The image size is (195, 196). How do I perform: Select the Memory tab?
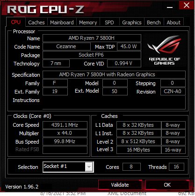[x=88, y=22]
